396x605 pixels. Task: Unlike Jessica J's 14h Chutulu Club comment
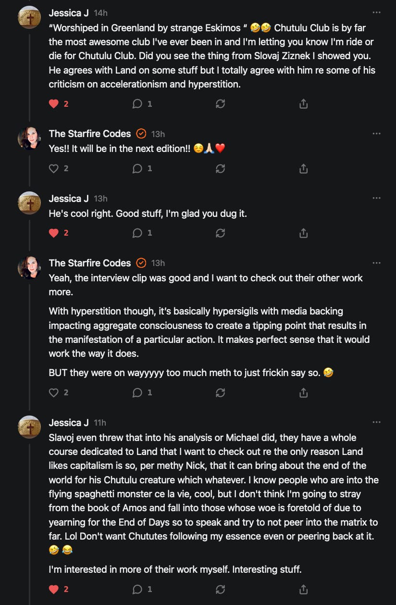pos(54,104)
